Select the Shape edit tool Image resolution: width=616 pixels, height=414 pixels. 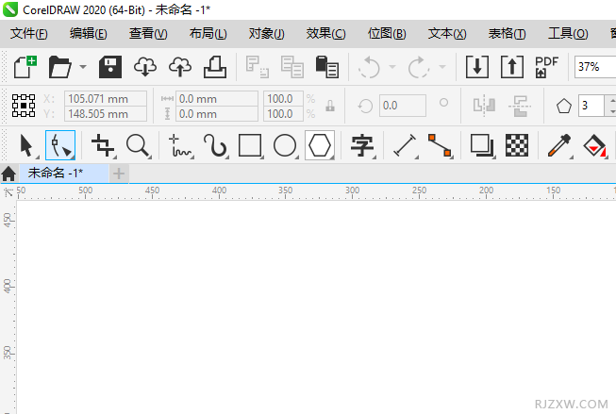60,146
